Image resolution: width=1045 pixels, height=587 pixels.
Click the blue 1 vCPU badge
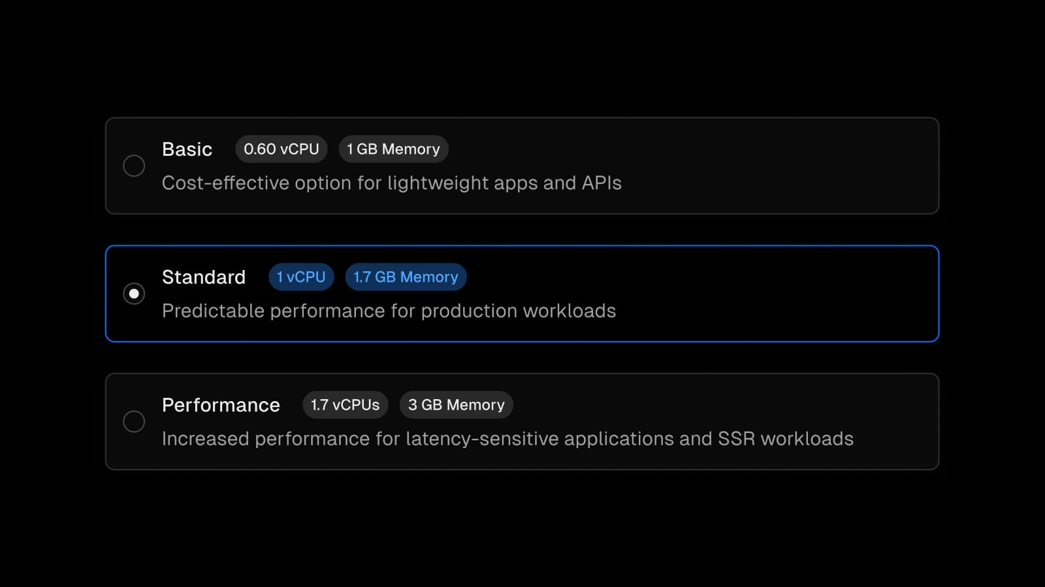coord(301,277)
